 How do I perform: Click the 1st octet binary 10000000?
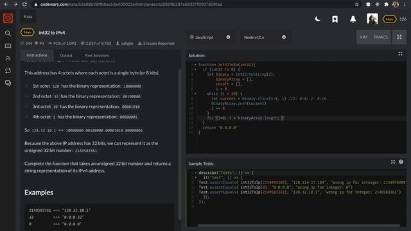tap(132, 86)
